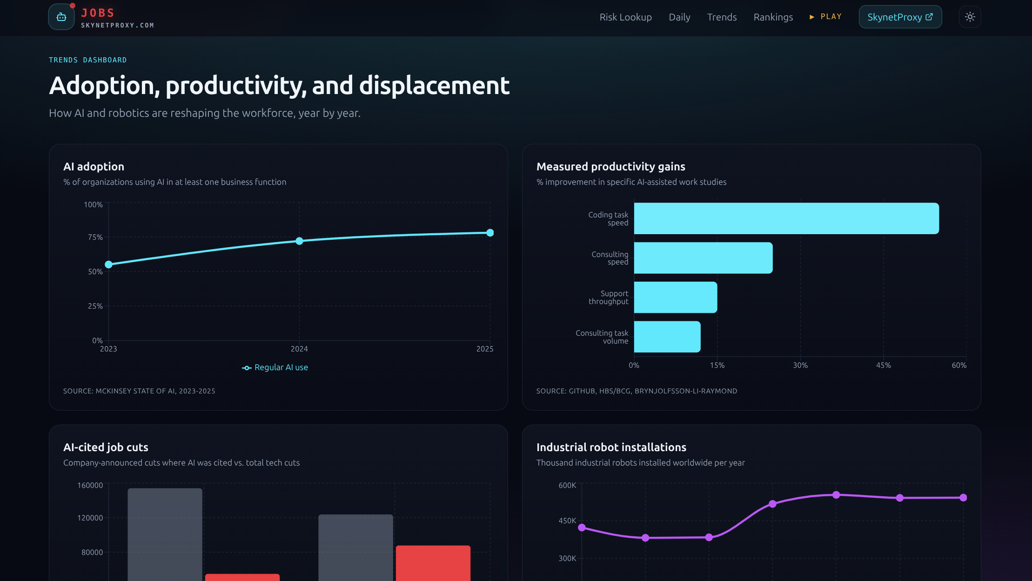1032x581 pixels.
Task: Click the tall red AI-cited cuts bar
Action: coord(433,563)
